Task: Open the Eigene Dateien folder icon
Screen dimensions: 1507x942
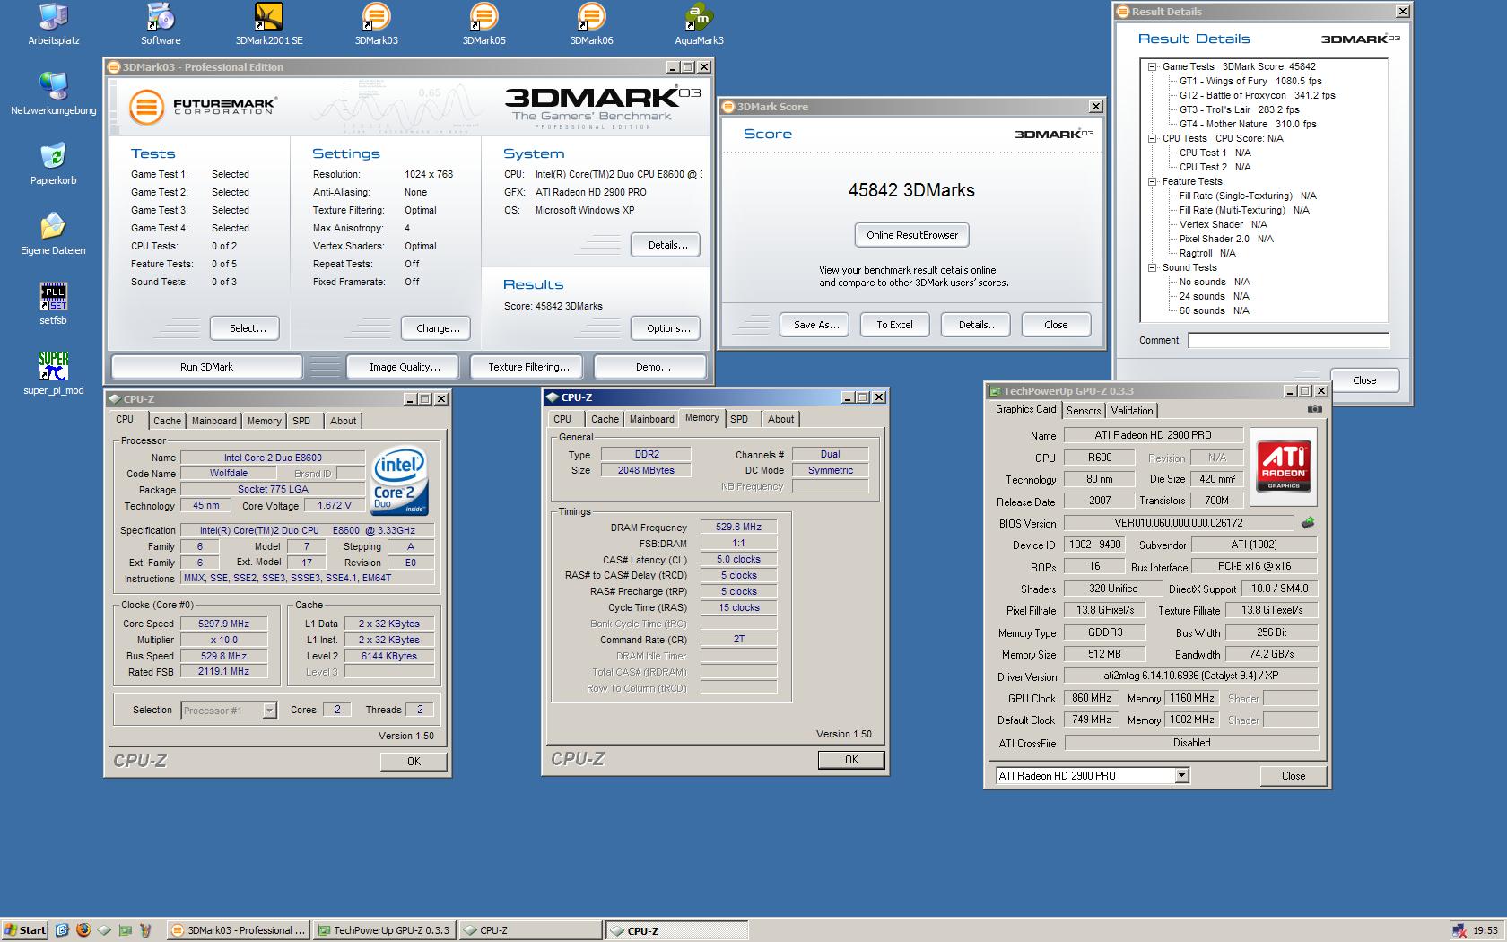Action: (54, 234)
